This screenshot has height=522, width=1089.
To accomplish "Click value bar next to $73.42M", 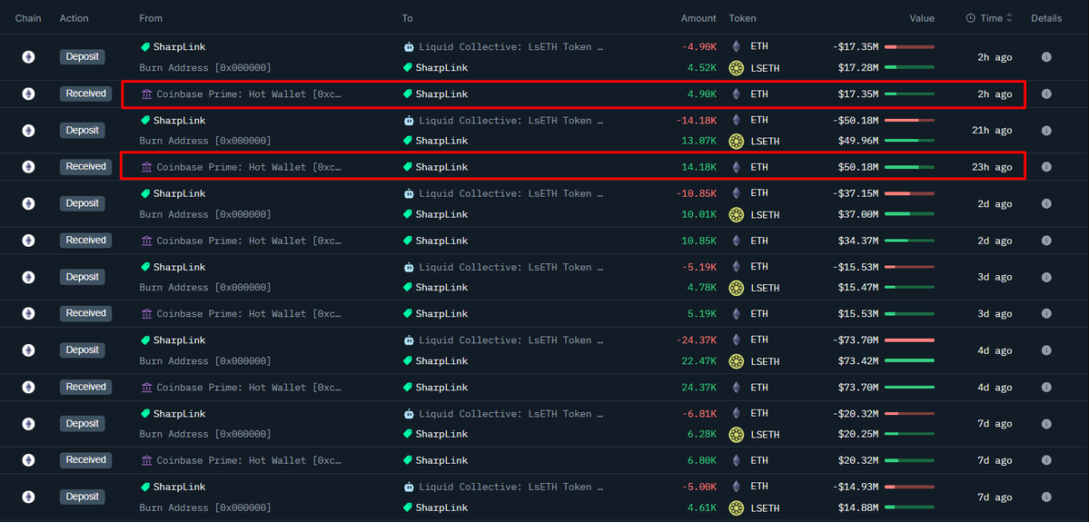I will 909,361.
